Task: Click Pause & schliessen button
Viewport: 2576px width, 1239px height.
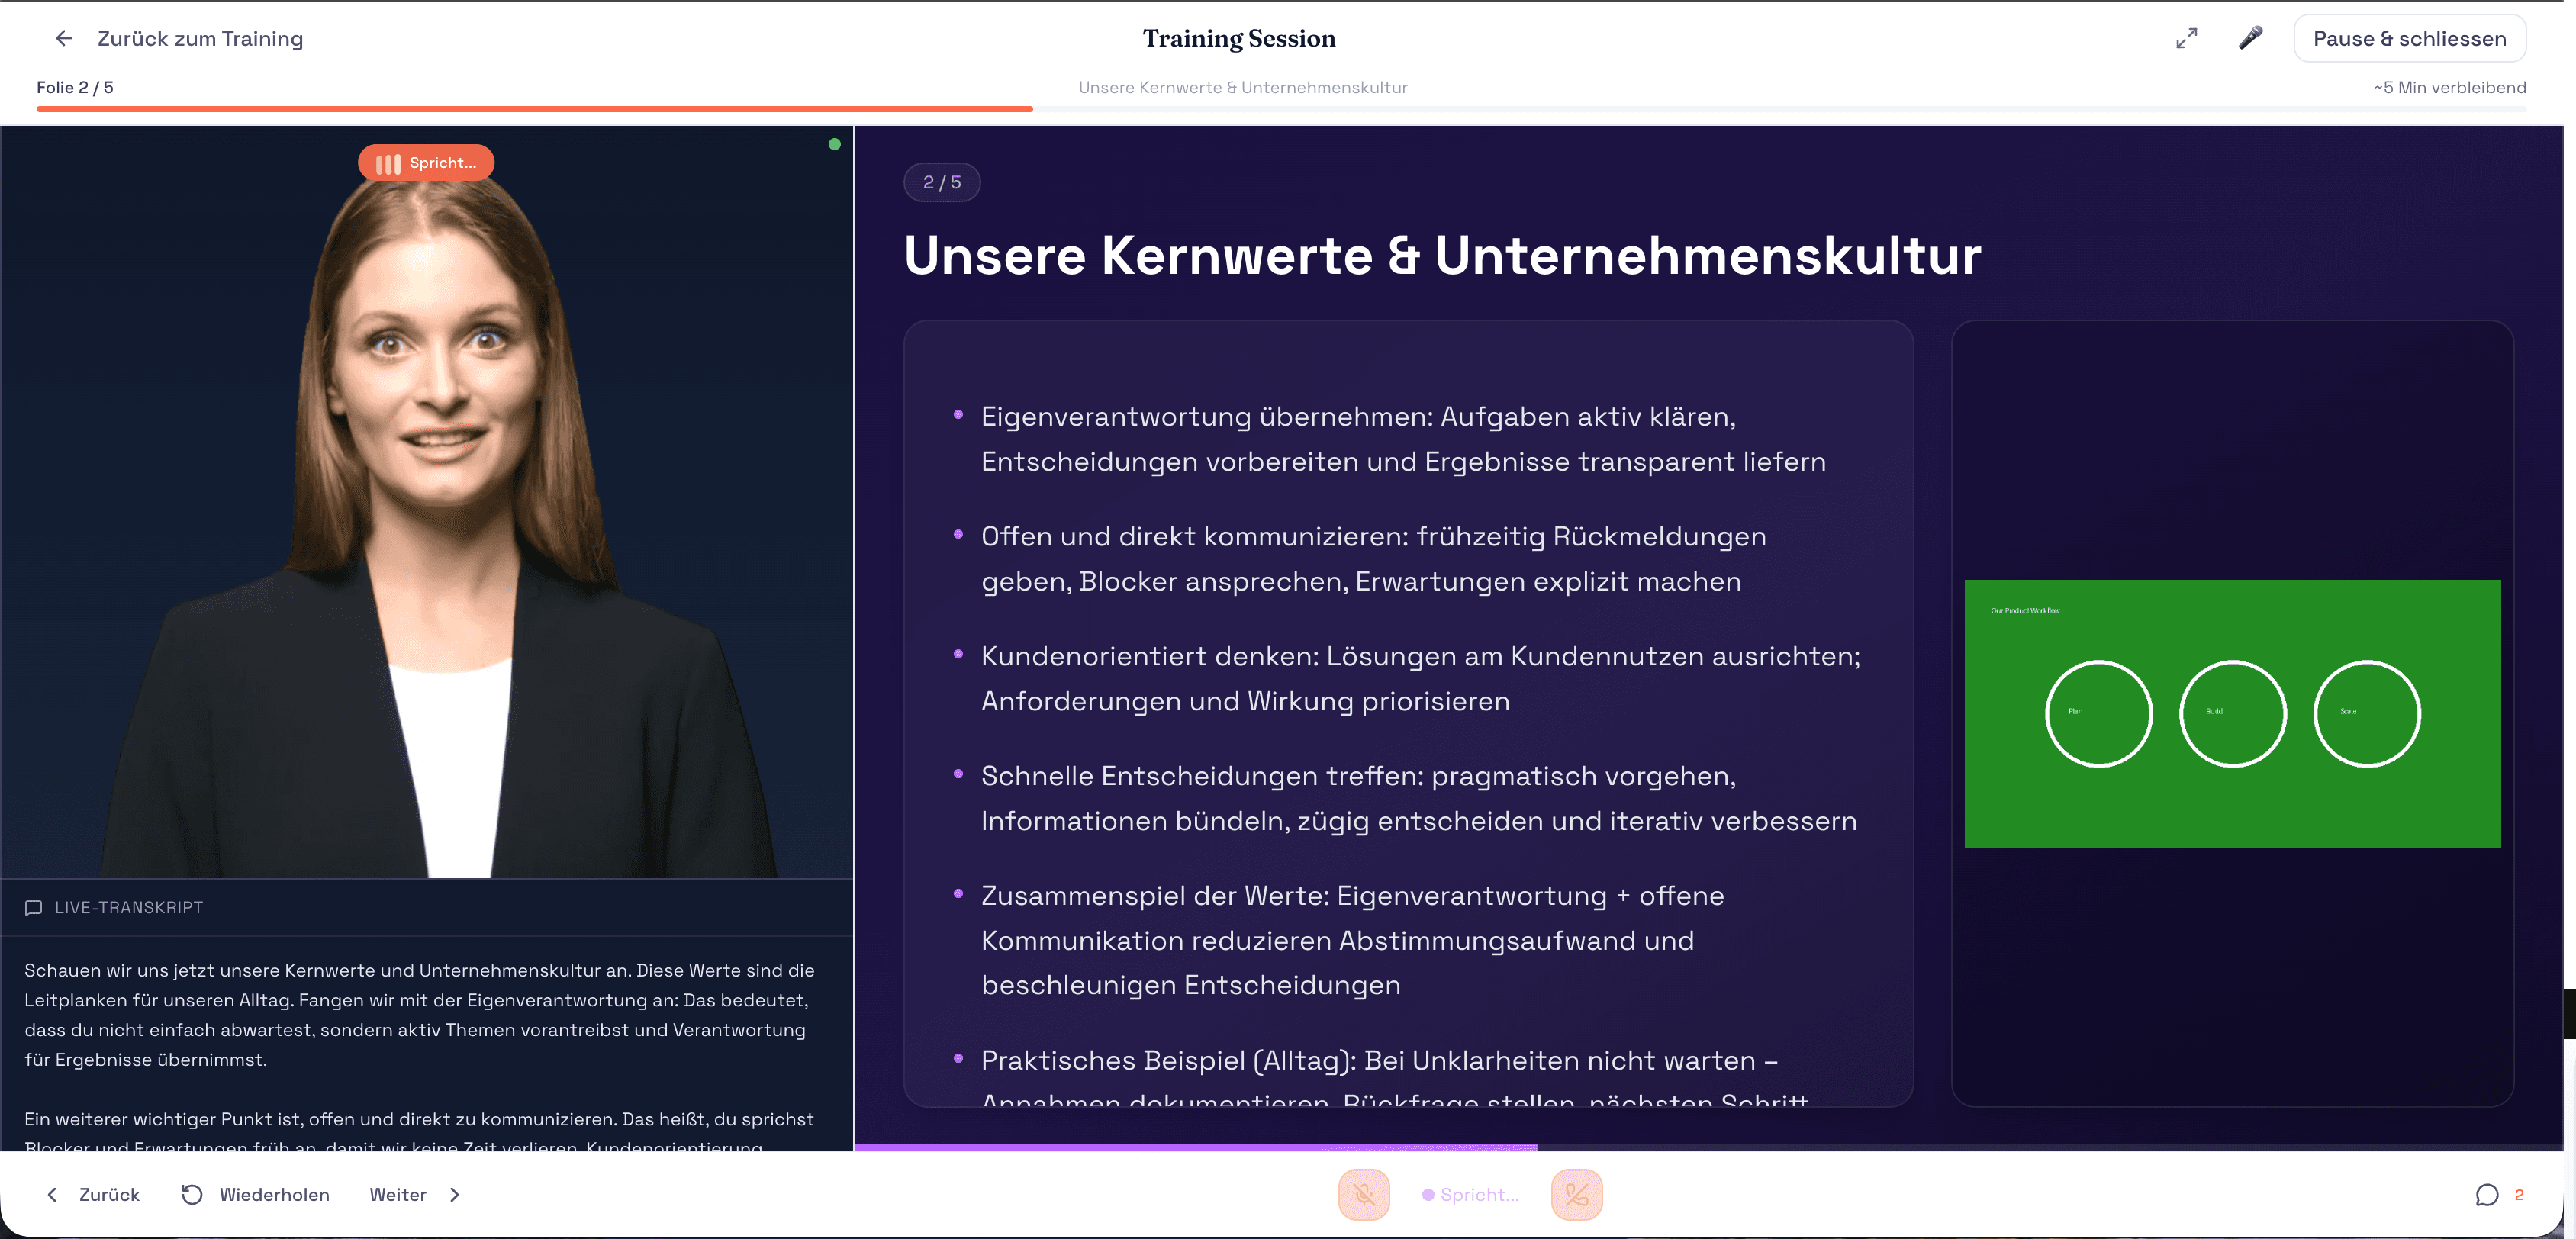Action: pos(2410,38)
